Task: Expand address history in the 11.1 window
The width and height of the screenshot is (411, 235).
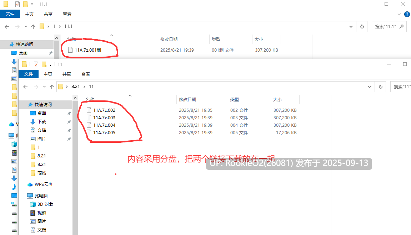Action: (351, 27)
